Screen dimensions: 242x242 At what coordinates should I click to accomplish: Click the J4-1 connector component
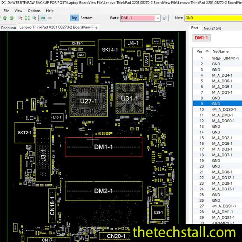tap(134, 43)
